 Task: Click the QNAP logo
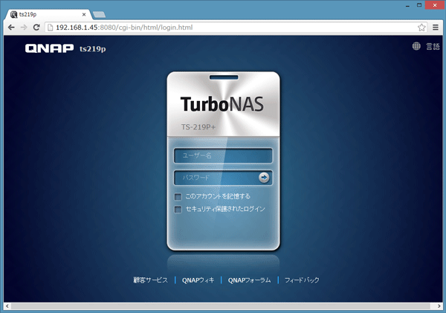(x=49, y=48)
